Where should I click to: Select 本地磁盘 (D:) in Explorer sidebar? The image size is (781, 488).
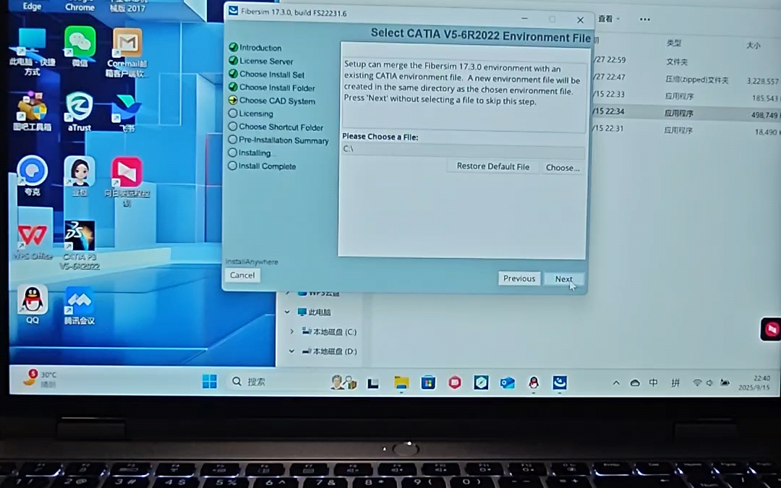[329, 351]
